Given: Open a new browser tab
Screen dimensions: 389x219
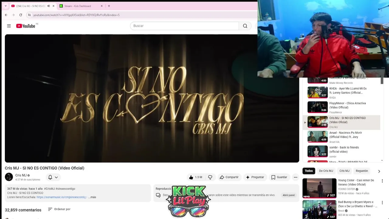Looking at the screenshot, I should pyautogui.click(x=109, y=6).
